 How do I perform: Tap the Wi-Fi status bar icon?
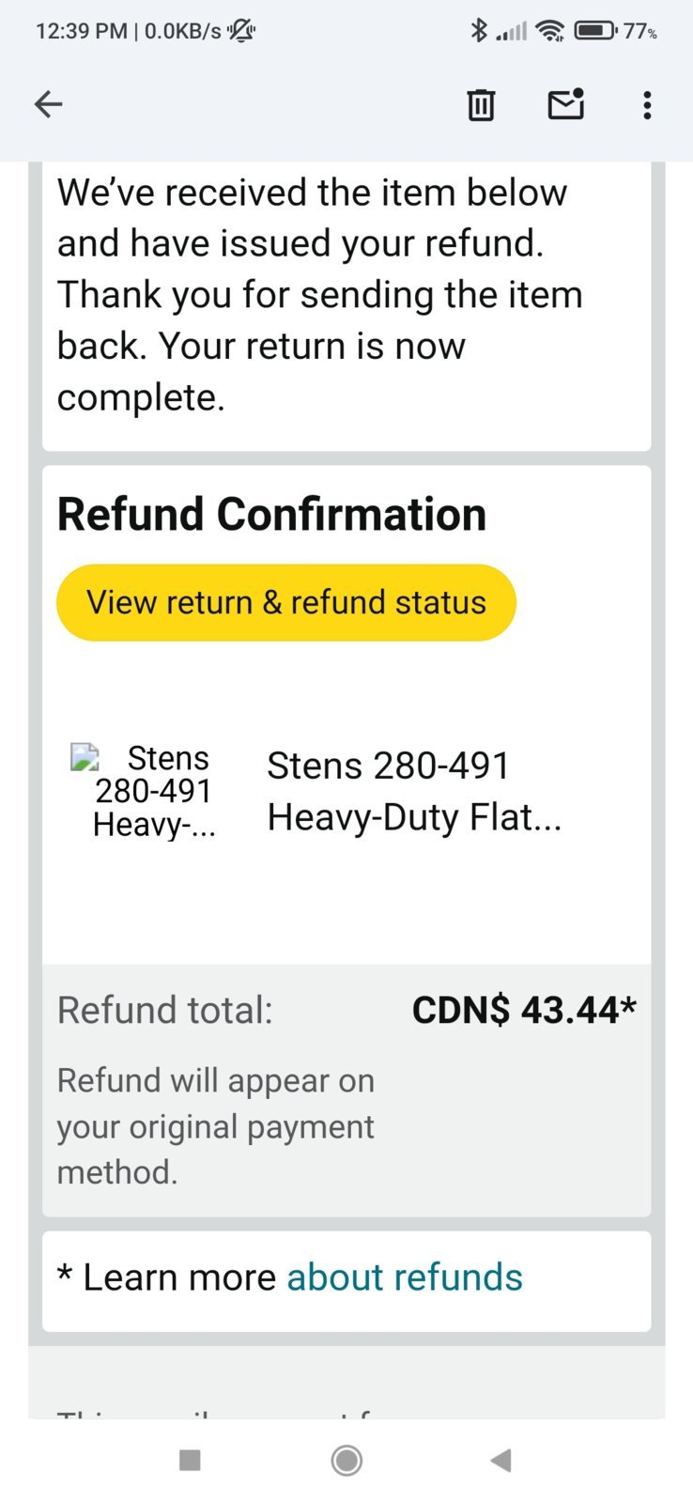point(549,31)
